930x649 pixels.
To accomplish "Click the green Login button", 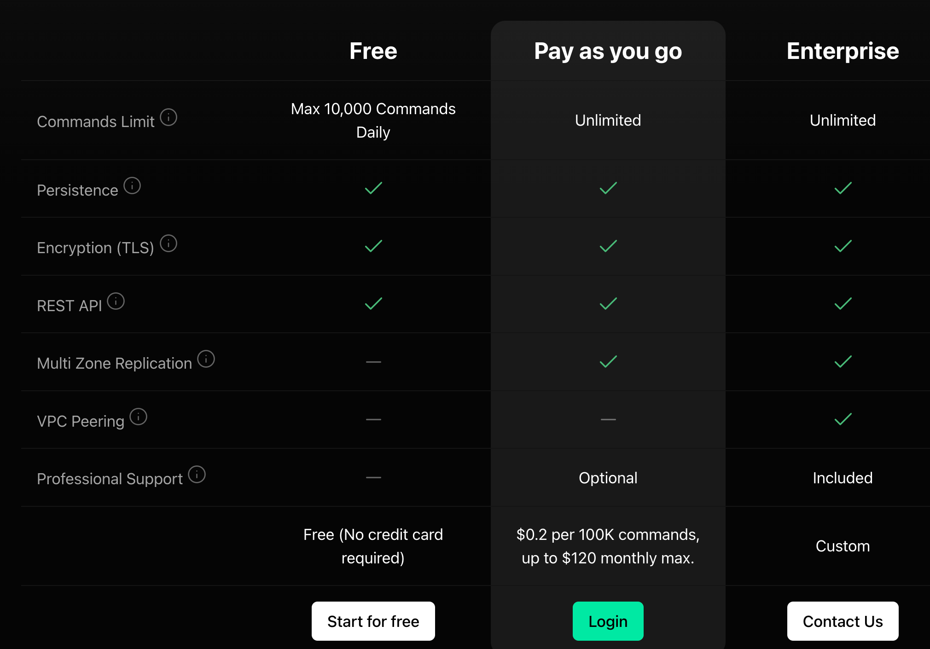I will (608, 621).
